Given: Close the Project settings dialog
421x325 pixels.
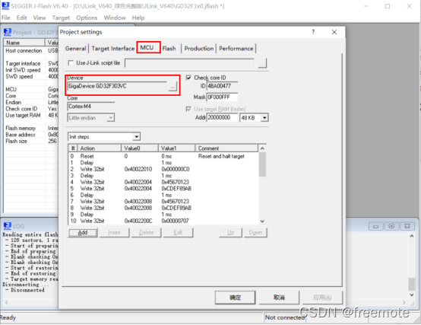Looking at the screenshot, I should (x=334, y=32).
